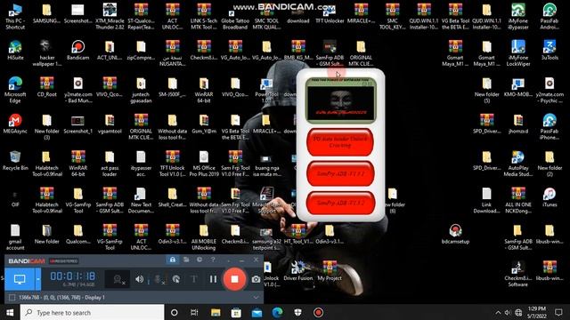The image size is (570, 320).
Task: Open the Bandicam output folder icon
Action: [186, 260]
